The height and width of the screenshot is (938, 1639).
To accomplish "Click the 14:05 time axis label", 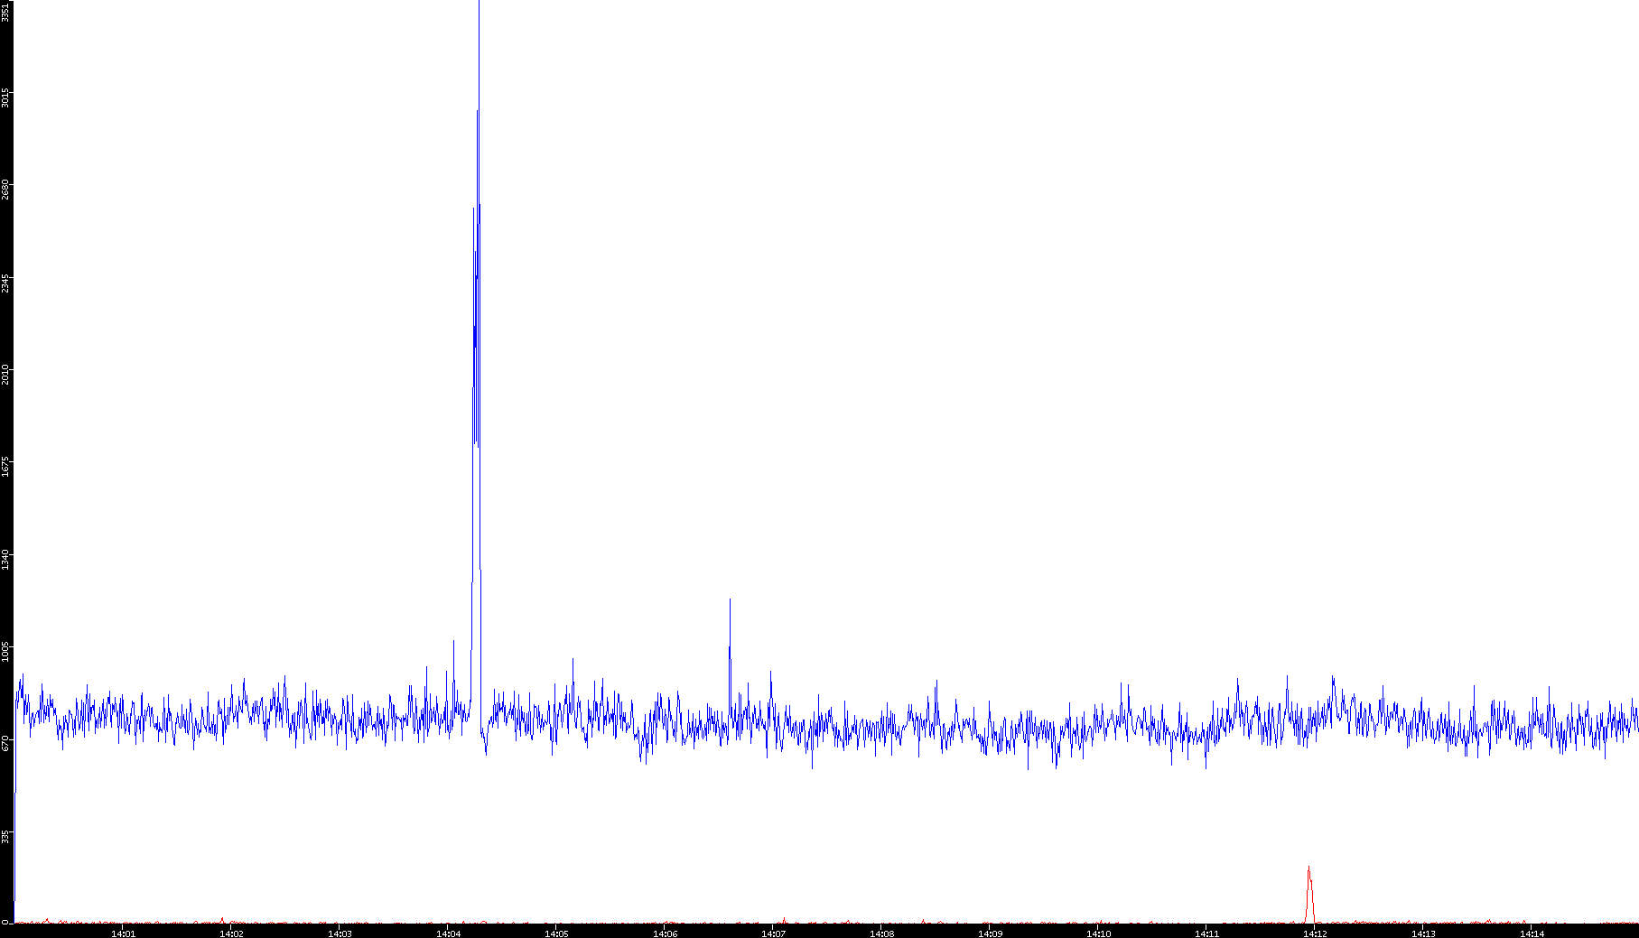I will pyautogui.click(x=556, y=933).
